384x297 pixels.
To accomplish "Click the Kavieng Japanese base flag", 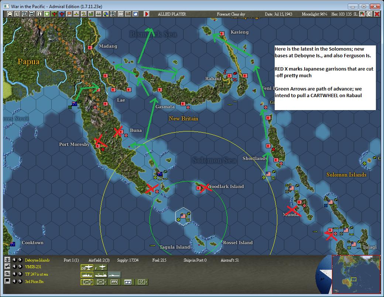I will (222, 34).
